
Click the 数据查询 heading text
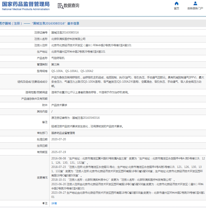point(71,5)
